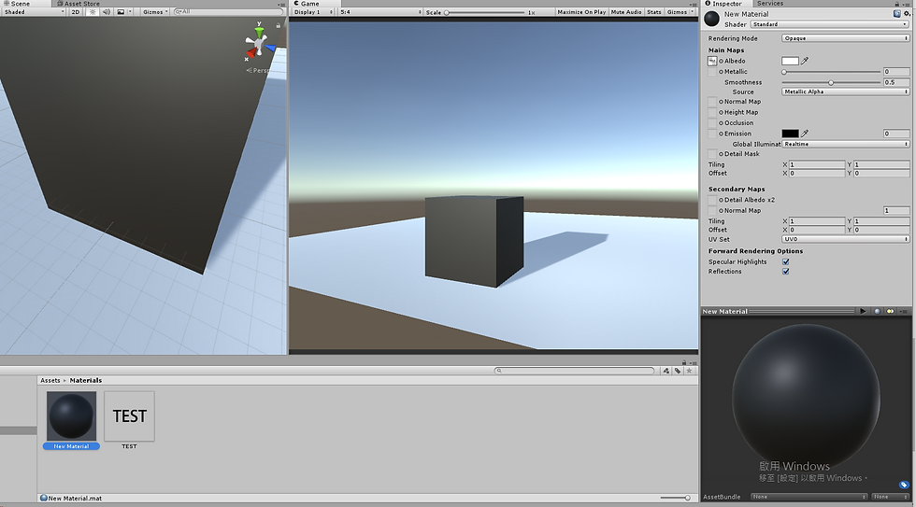Open Global Illumination Realtime dropdown

pos(845,144)
